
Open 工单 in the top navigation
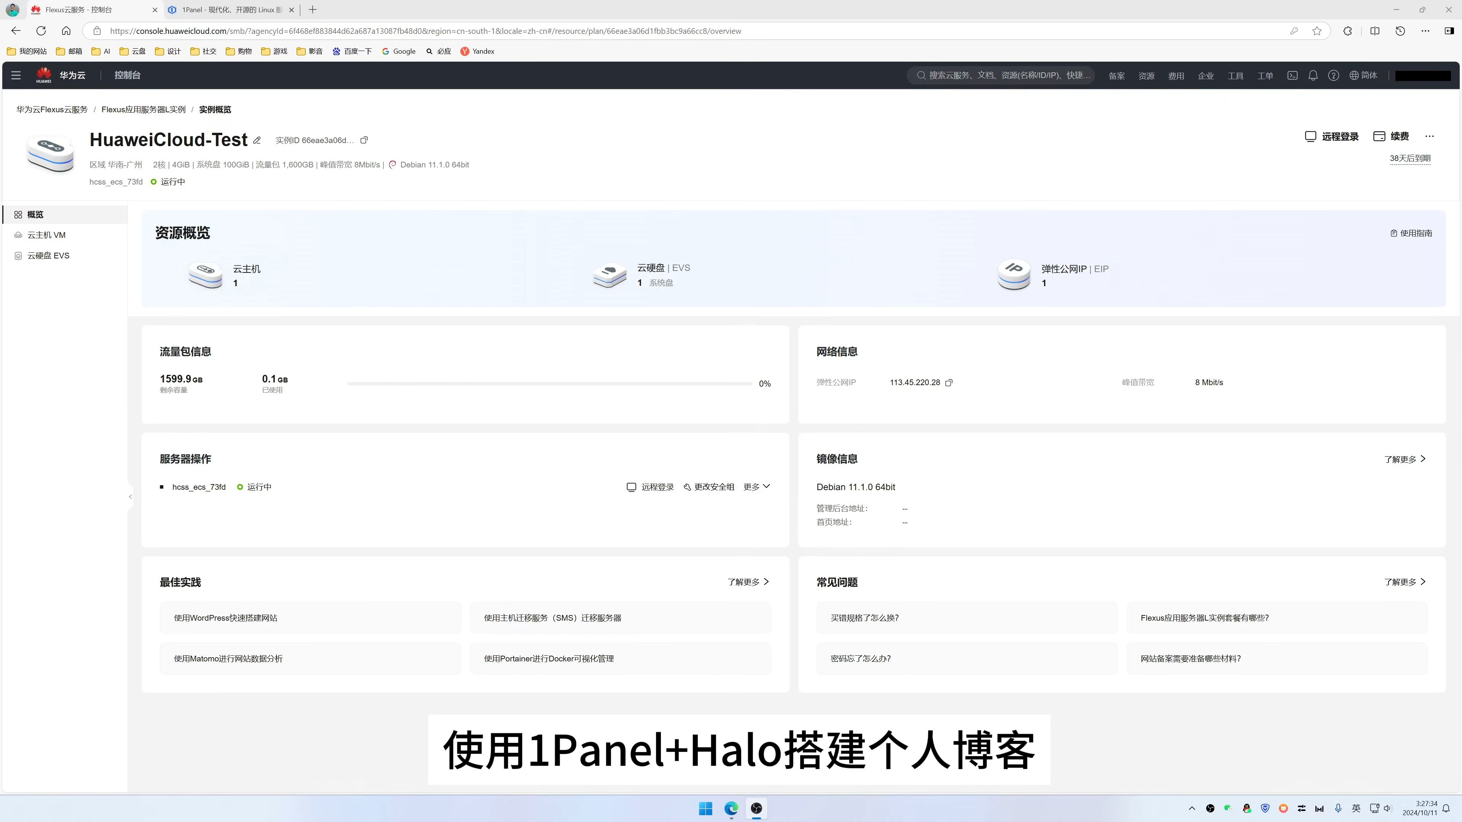(1265, 75)
